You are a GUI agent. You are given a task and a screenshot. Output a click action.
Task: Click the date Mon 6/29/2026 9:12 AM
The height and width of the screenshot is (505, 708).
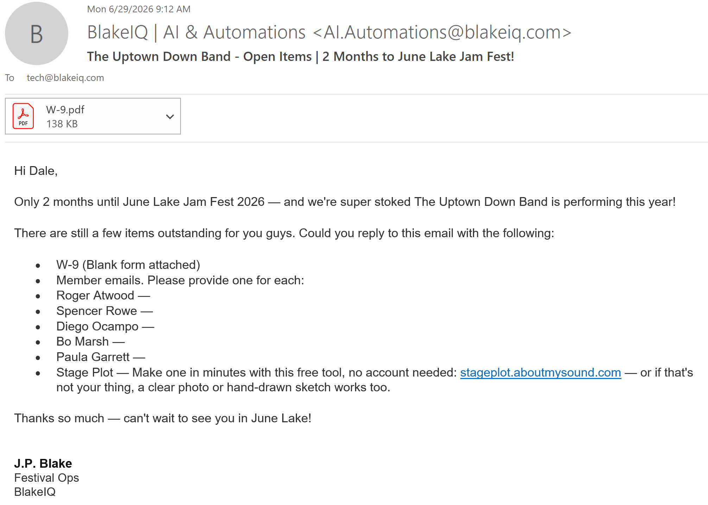139,9
